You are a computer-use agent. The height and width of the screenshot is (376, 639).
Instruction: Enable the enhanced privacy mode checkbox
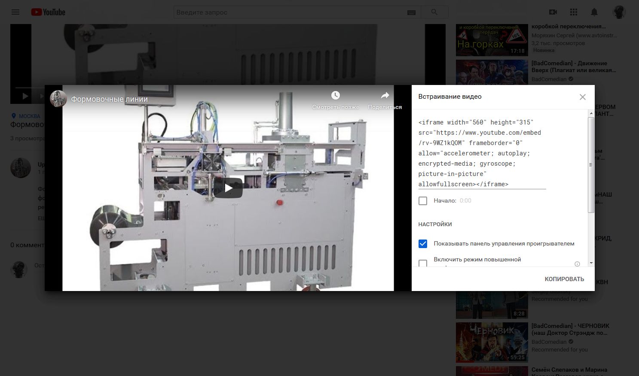pyautogui.click(x=423, y=263)
